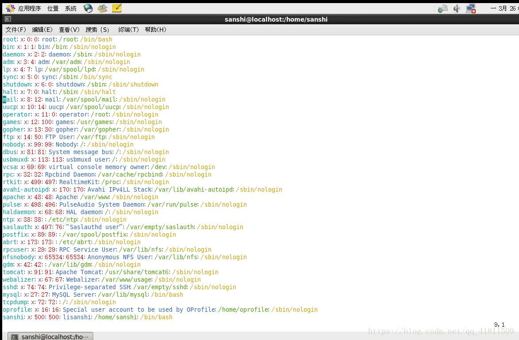Click the terminal window menu icon
The width and height of the screenshot is (519, 340).
pyautogui.click(x=8, y=19)
